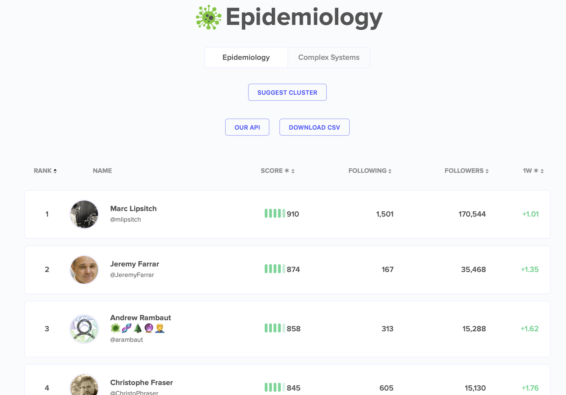
Task: Open the DOWNLOAD CSV link
Action: click(314, 127)
